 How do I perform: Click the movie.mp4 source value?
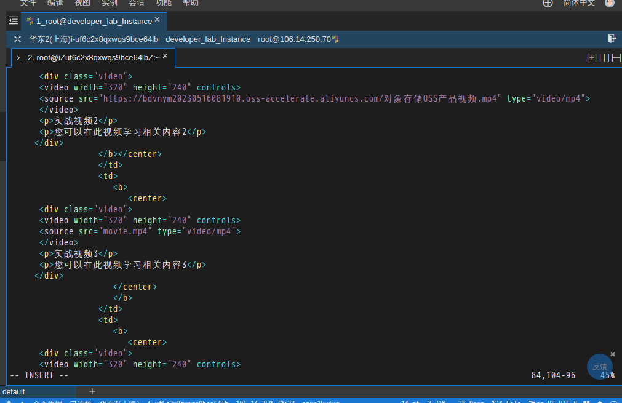click(x=125, y=231)
